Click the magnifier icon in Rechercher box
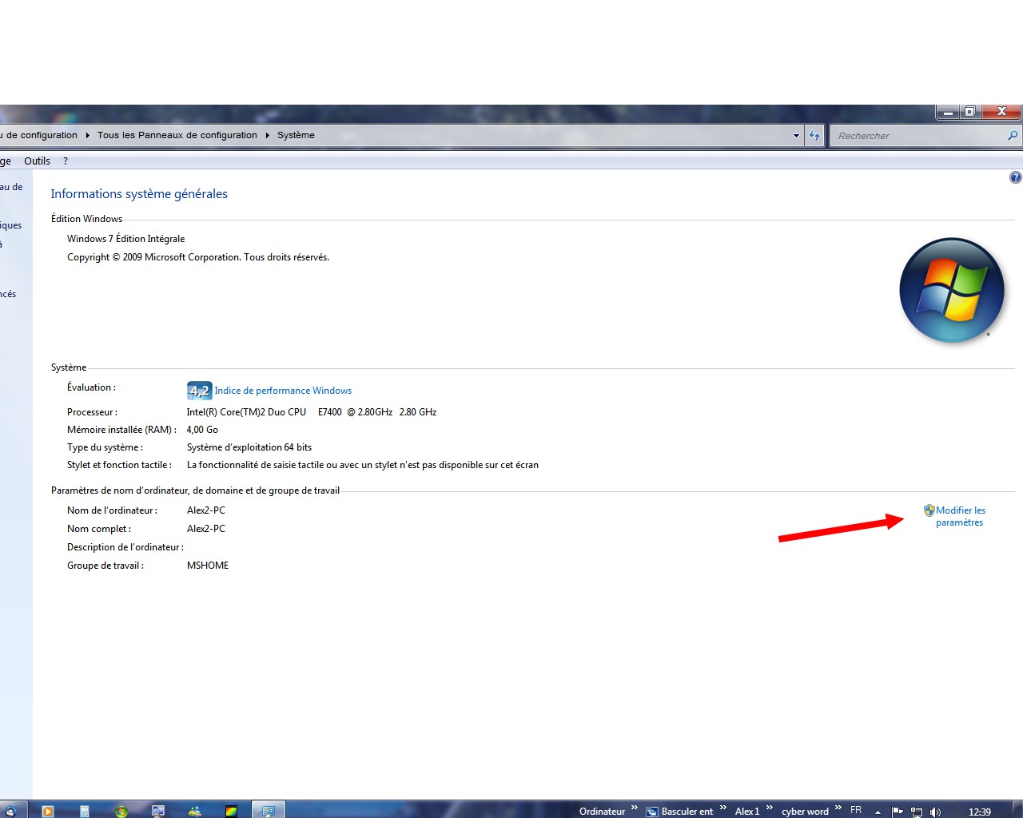This screenshot has height=818, width=1023. click(x=1012, y=136)
